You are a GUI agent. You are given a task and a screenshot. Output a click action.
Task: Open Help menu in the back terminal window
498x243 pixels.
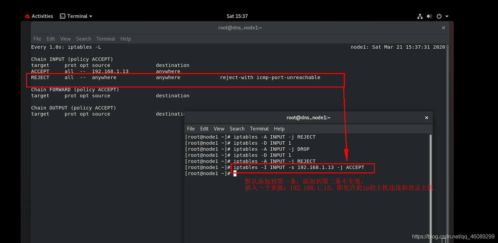tap(126, 39)
